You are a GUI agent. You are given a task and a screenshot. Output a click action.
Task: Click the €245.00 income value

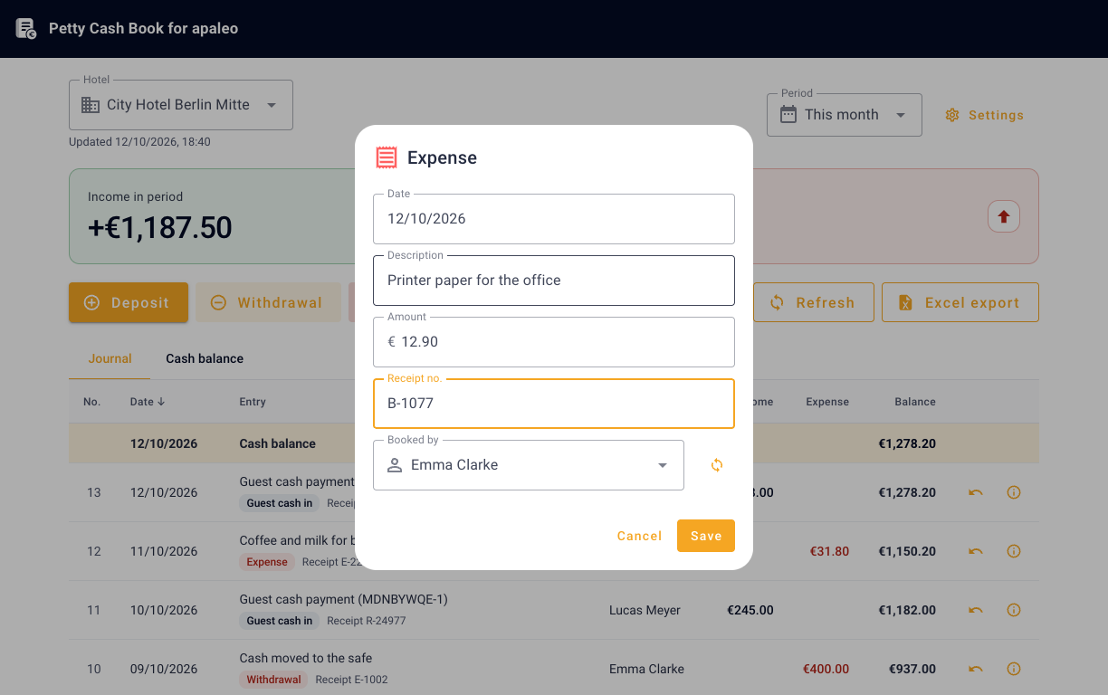(x=750, y=610)
